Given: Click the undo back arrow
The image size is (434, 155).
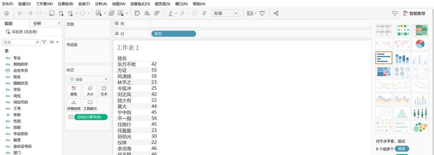Looking at the screenshot, I should tap(20, 13).
